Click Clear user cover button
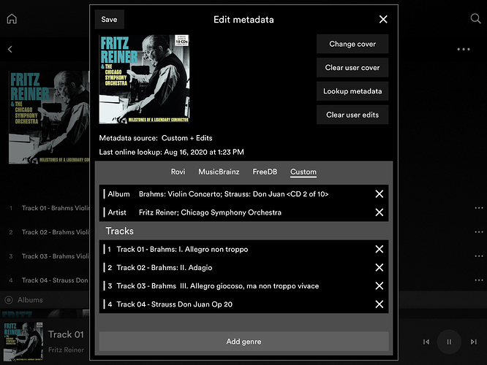Viewport: 487px width, 365px height. pos(352,68)
